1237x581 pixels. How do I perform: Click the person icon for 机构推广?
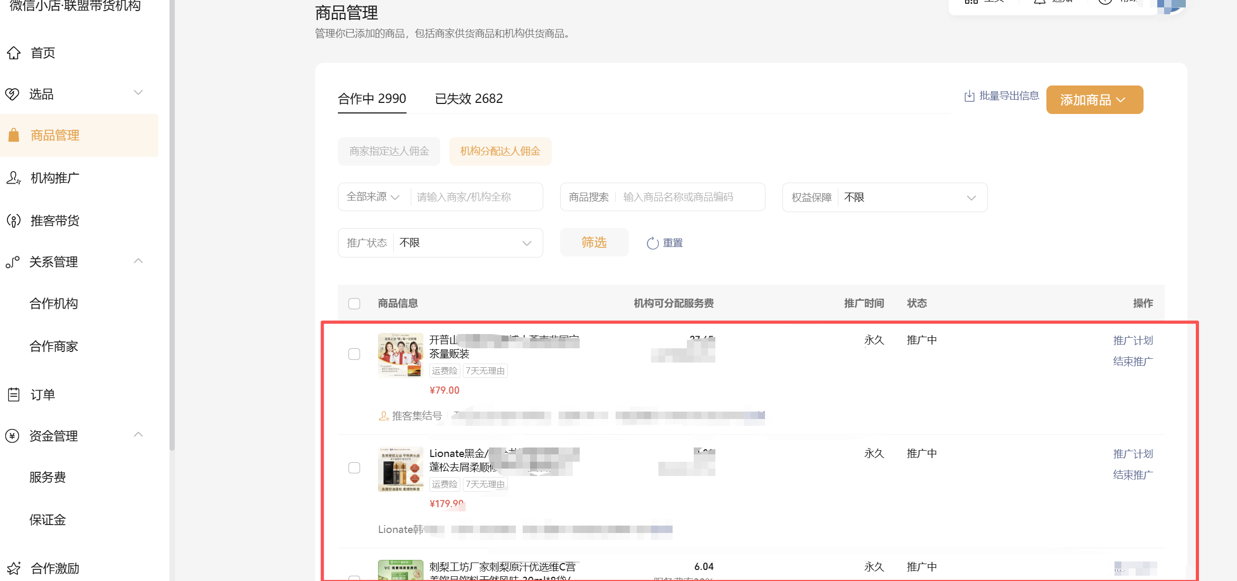pos(14,178)
